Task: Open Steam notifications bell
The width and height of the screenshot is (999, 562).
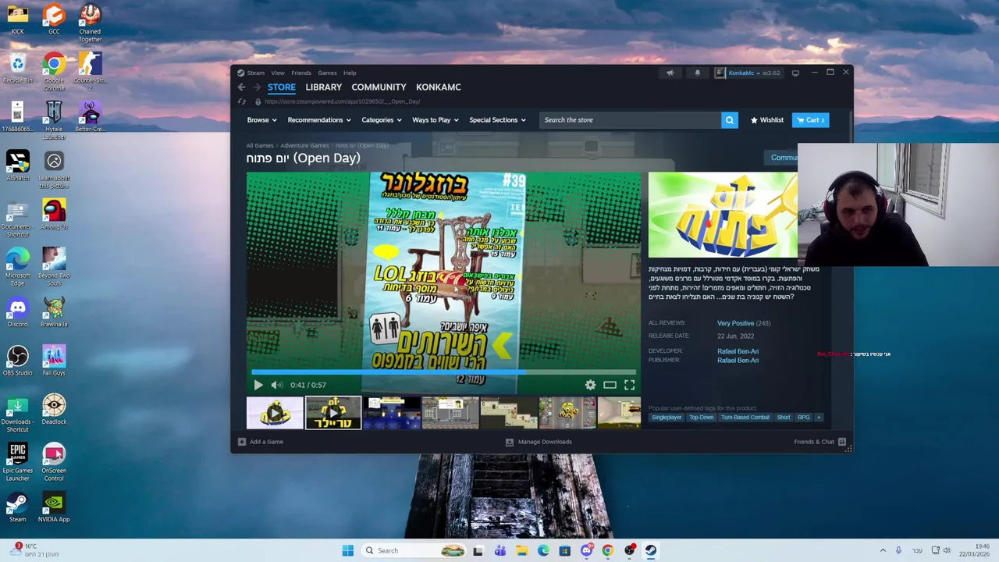Action: (x=698, y=73)
